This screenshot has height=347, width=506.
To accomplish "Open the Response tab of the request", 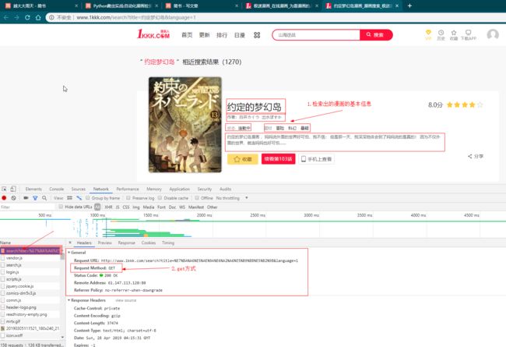I will (x=126, y=243).
